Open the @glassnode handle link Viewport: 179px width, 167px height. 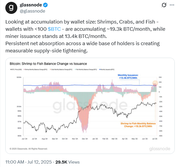(x=32, y=11)
